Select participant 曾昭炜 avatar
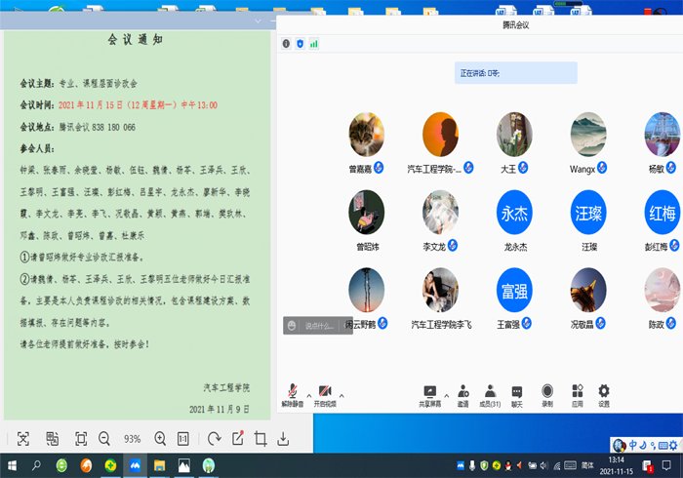 [366, 212]
